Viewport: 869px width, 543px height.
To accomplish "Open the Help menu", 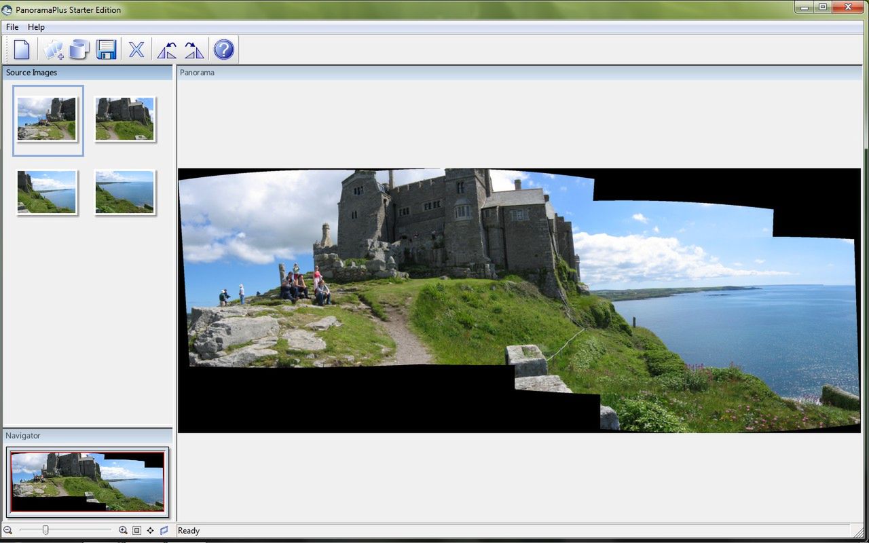I will pyautogui.click(x=36, y=27).
